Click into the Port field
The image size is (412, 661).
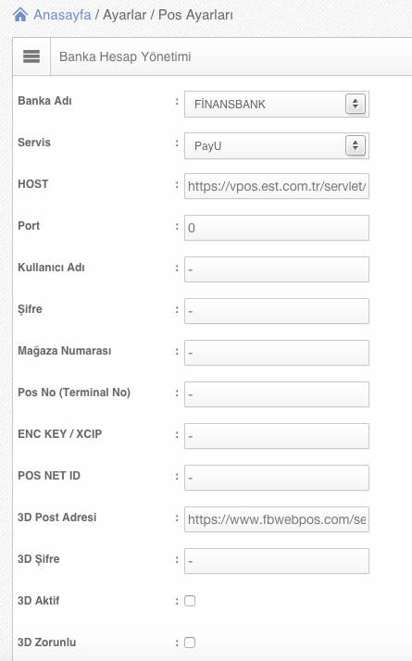(277, 228)
